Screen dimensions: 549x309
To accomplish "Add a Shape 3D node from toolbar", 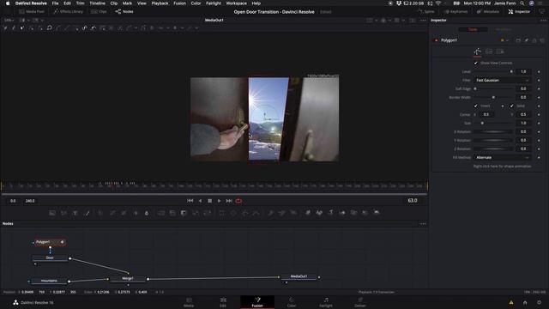I will coord(319,213).
